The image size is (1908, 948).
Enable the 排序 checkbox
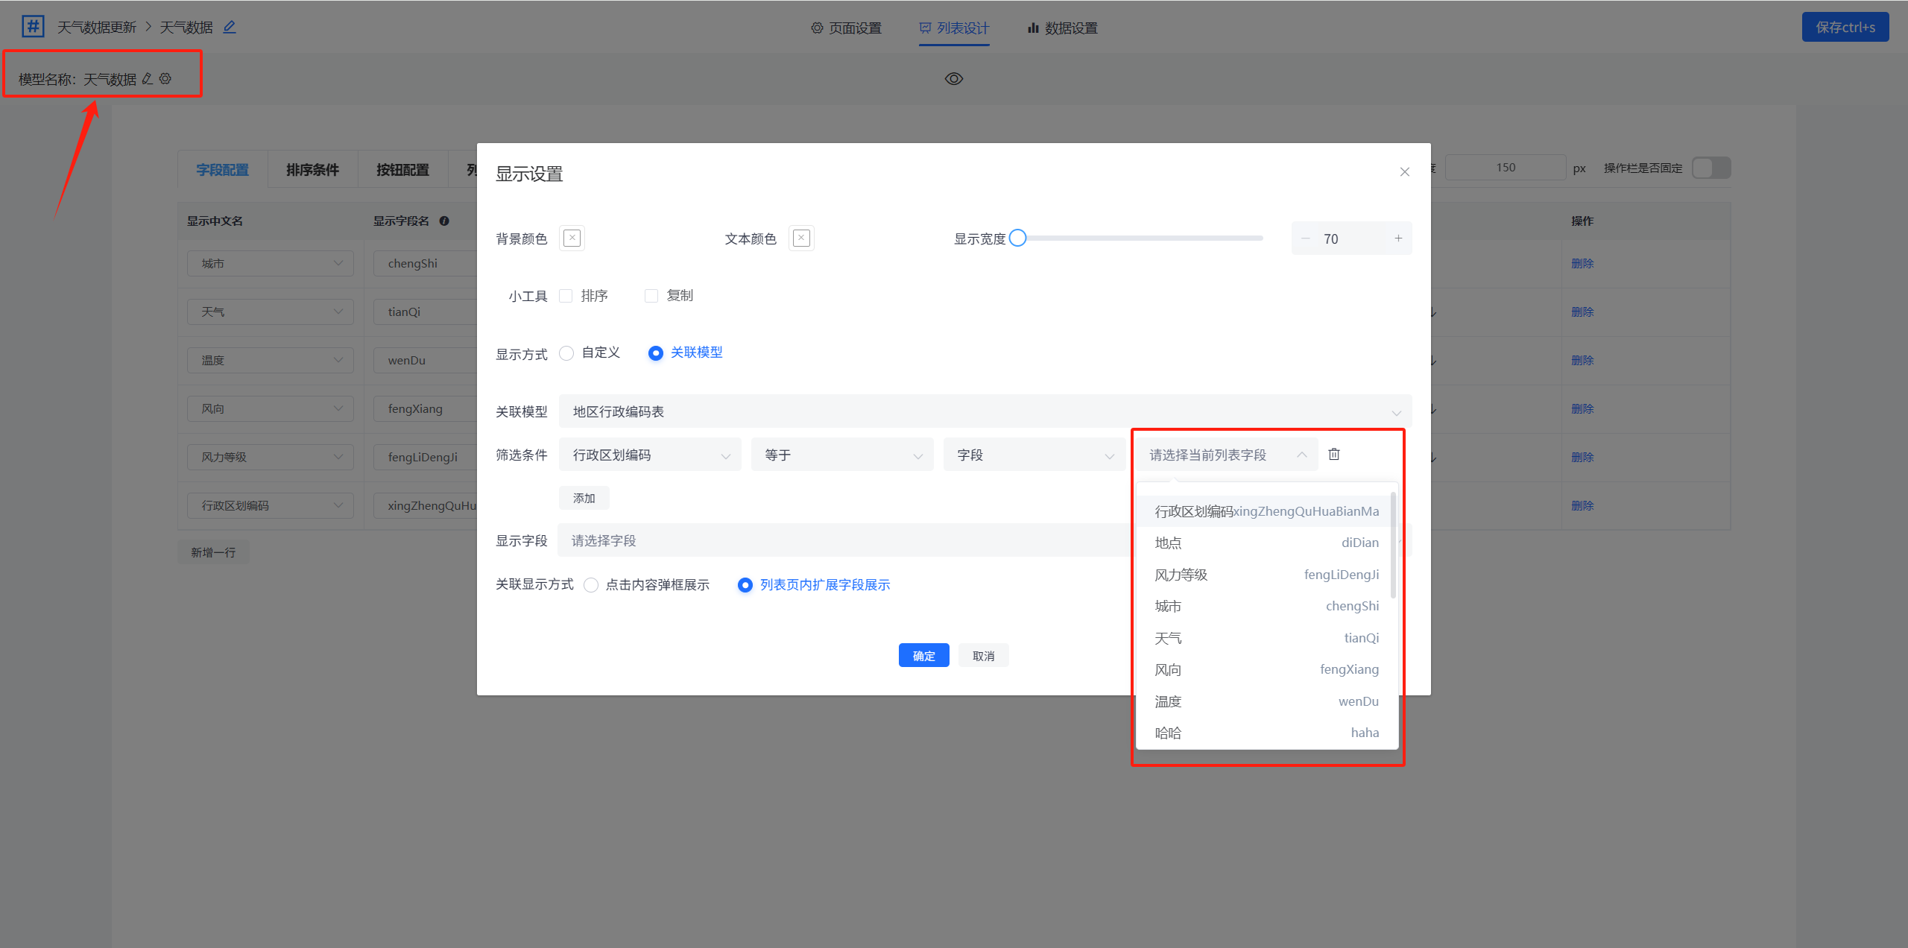click(566, 296)
